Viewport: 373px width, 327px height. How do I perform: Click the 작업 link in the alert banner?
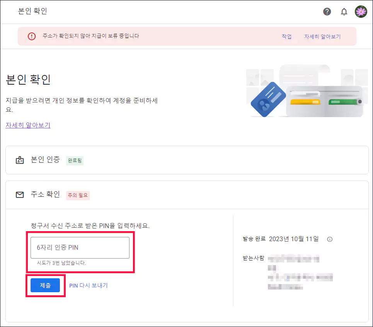pos(287,36)
